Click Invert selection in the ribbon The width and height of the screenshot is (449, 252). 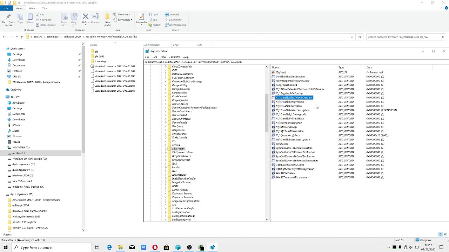coord(175,25)
